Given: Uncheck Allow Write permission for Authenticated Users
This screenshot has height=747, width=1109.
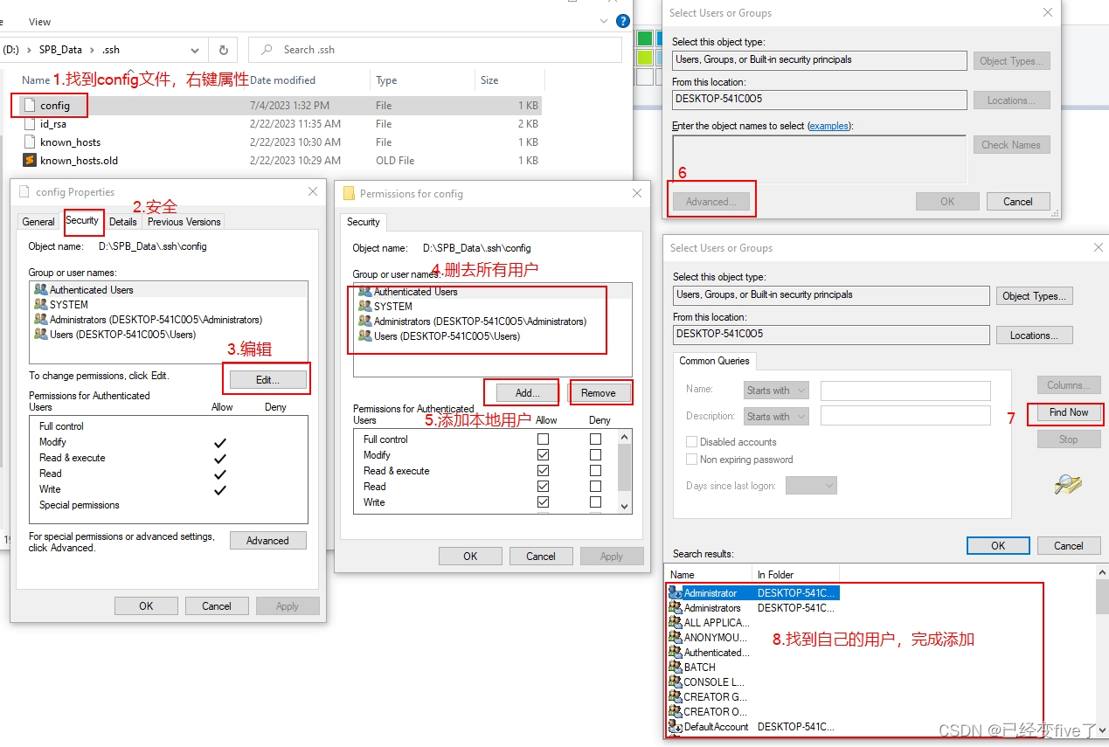Looking at the screenshot, I should [544, 502].
